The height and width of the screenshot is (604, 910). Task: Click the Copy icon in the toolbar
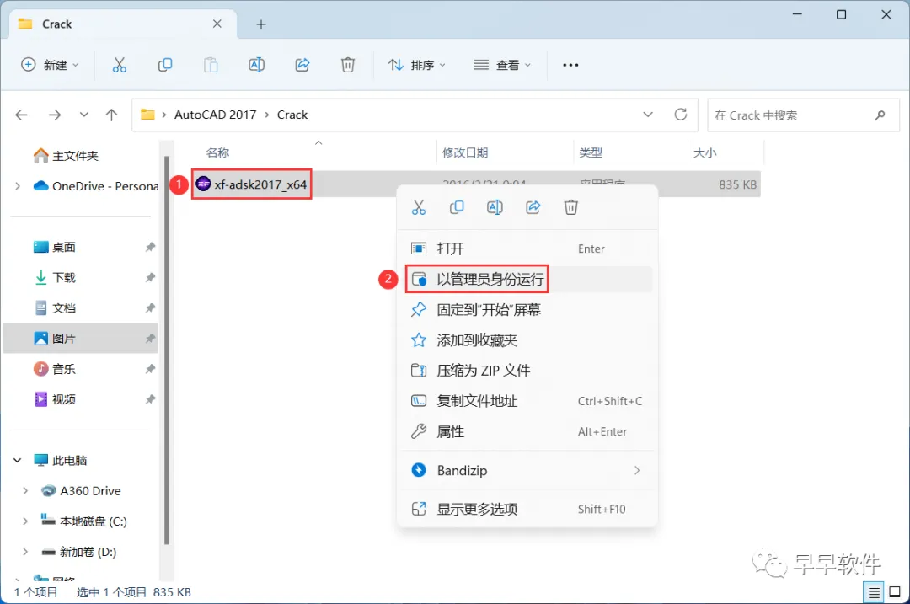[165, 65]
